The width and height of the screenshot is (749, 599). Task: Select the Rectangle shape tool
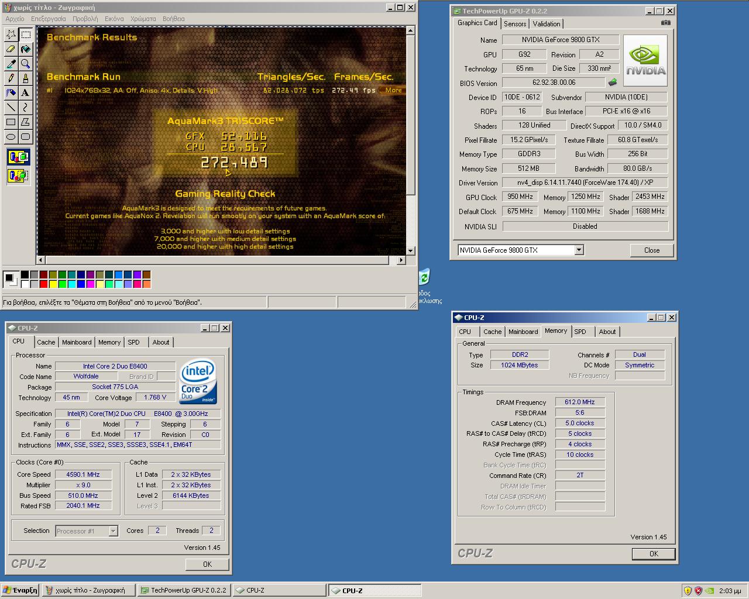click(x=11, y=122)
